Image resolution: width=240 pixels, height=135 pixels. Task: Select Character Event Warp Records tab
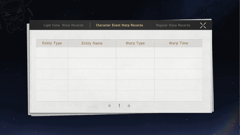[119, 25]
